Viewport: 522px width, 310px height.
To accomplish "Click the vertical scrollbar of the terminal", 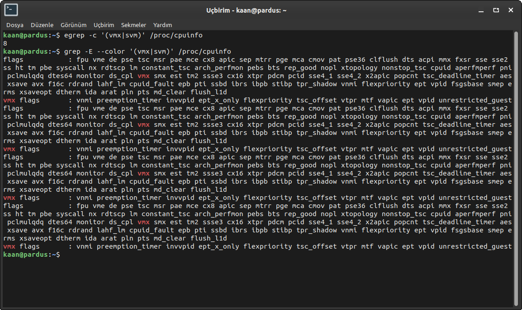I will click(516, 167).
